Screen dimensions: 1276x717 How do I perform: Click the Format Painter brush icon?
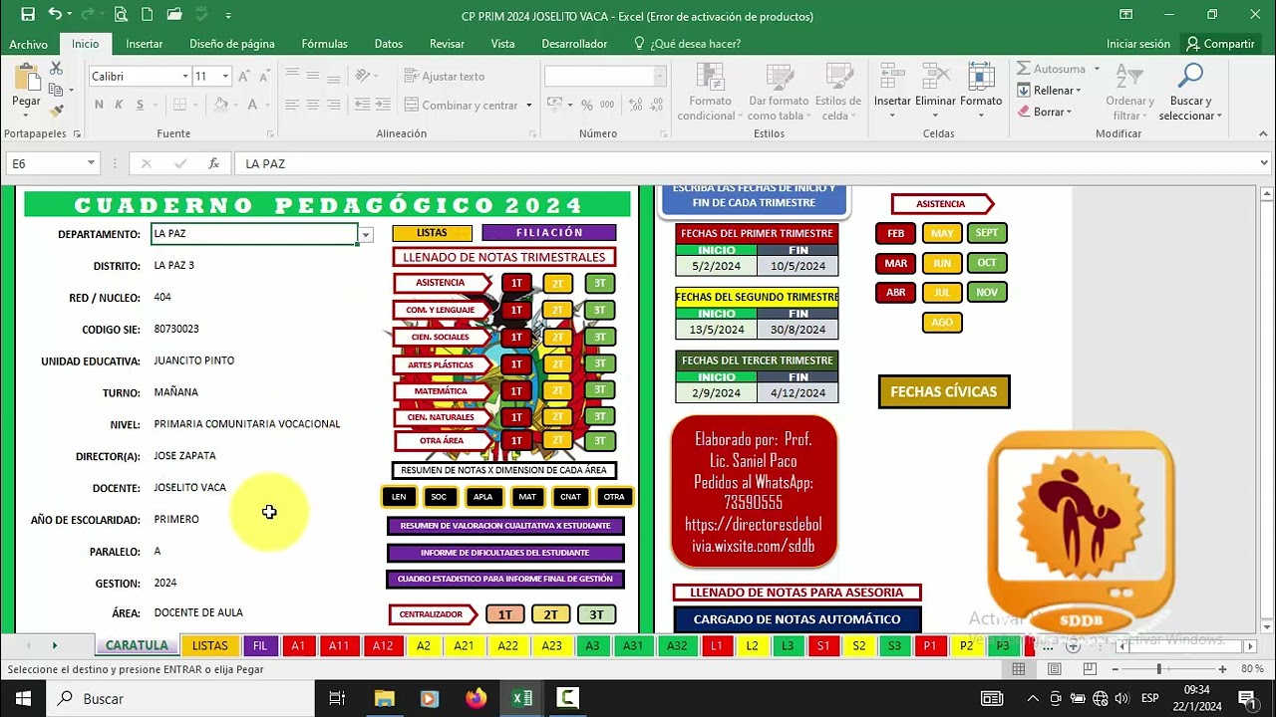(56, 110)
